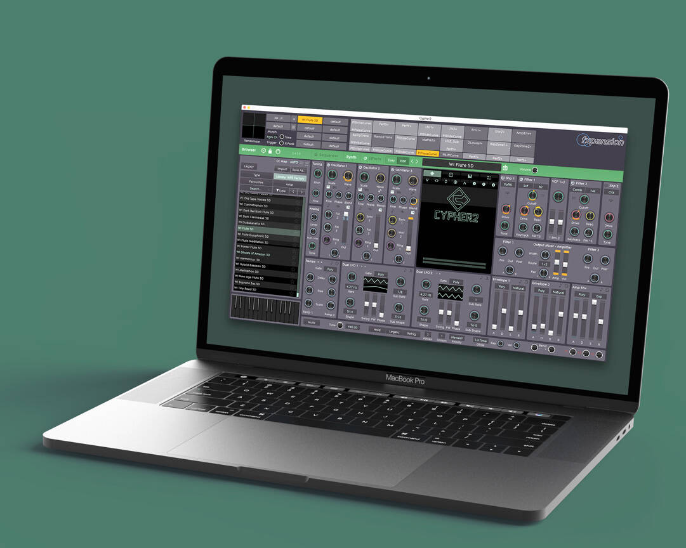Open Filter 1 Svf type dropdown
The height and width of the screenshot is (548, 686).
tap(526, 185)
